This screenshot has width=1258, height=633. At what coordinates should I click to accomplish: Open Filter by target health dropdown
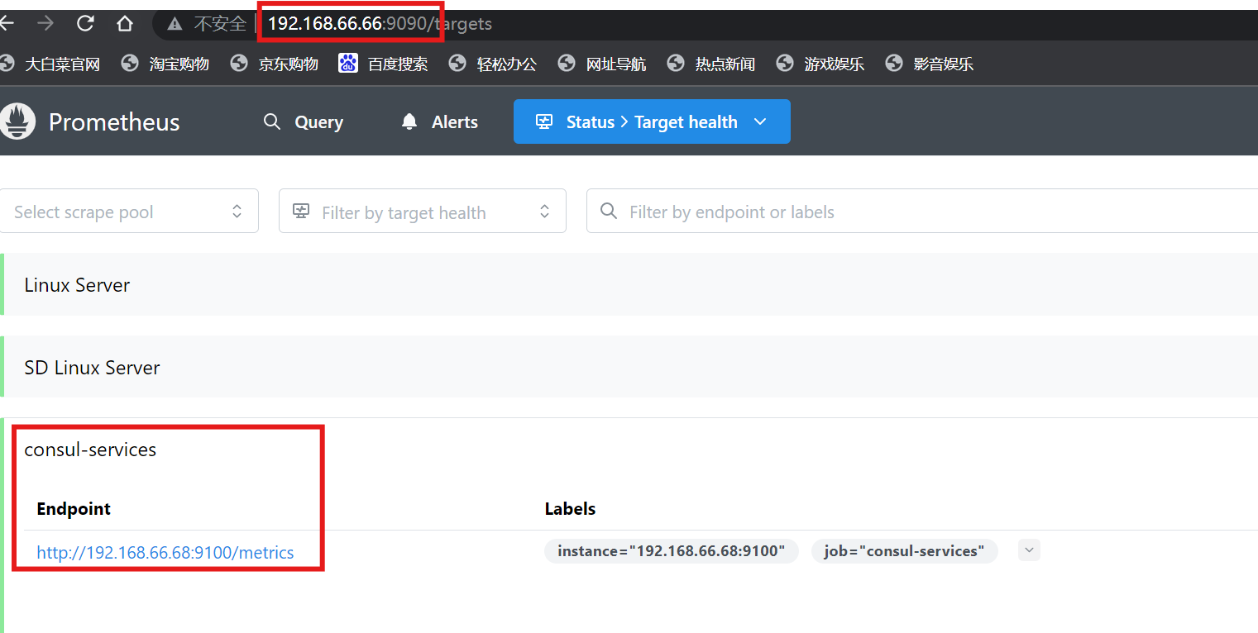tap(422, 212)
